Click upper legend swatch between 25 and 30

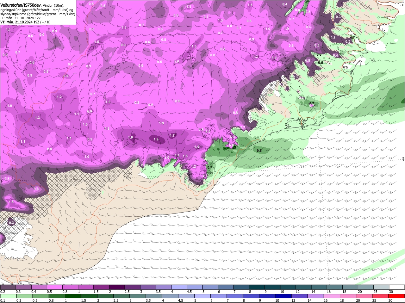point(382,287)
